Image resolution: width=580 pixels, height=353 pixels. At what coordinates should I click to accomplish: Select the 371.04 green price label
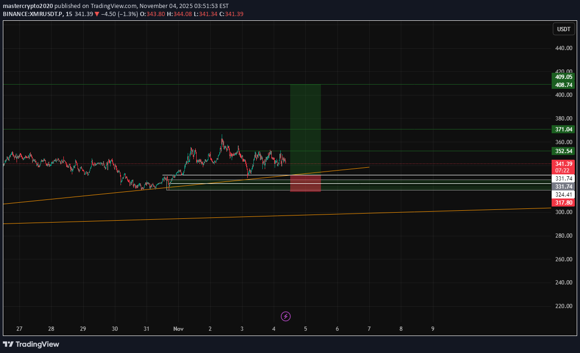point(563,129)
